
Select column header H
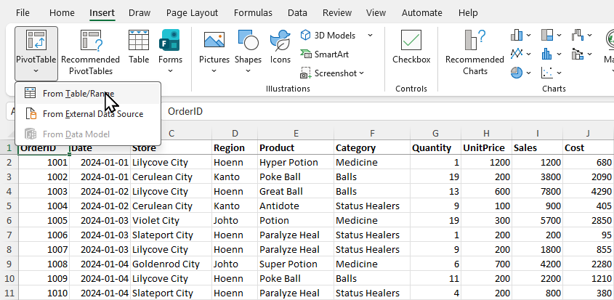[486, 134]
